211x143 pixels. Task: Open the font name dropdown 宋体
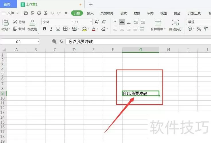(x=72, y=22)
